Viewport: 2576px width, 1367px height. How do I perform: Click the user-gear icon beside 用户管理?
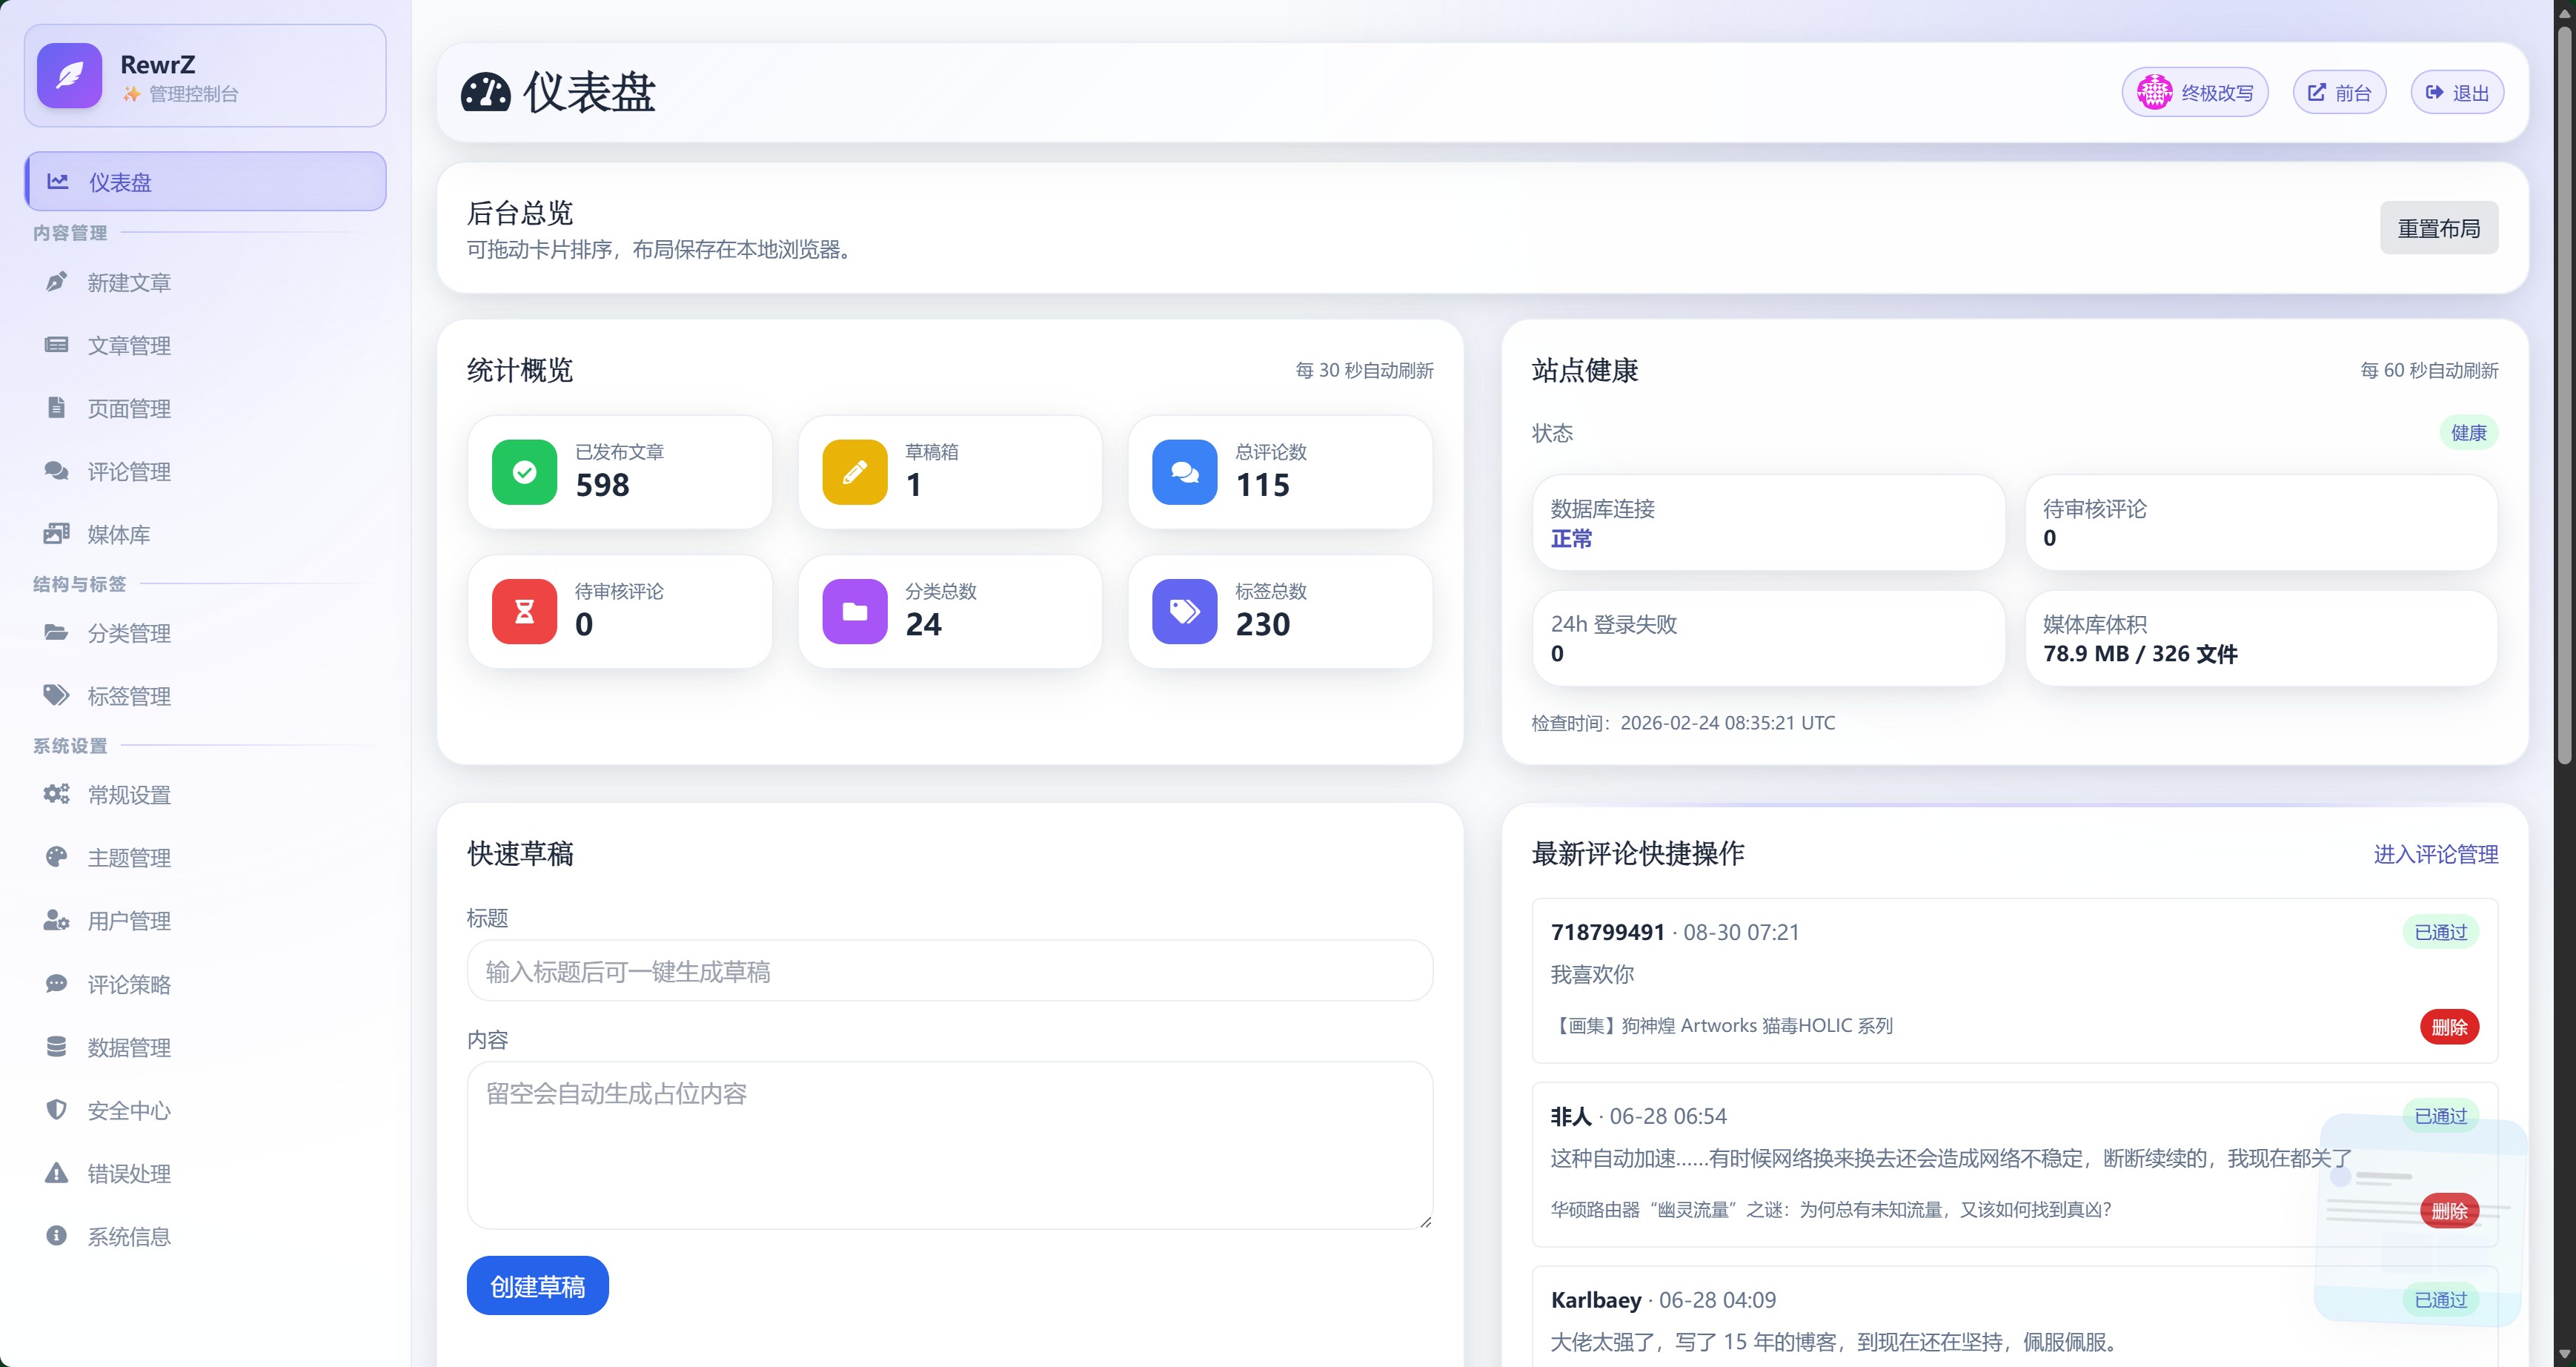tap(57, 920)
